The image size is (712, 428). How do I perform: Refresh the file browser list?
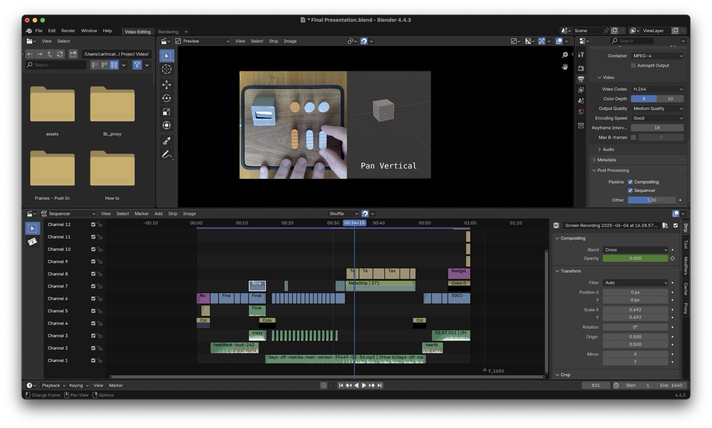60,54
